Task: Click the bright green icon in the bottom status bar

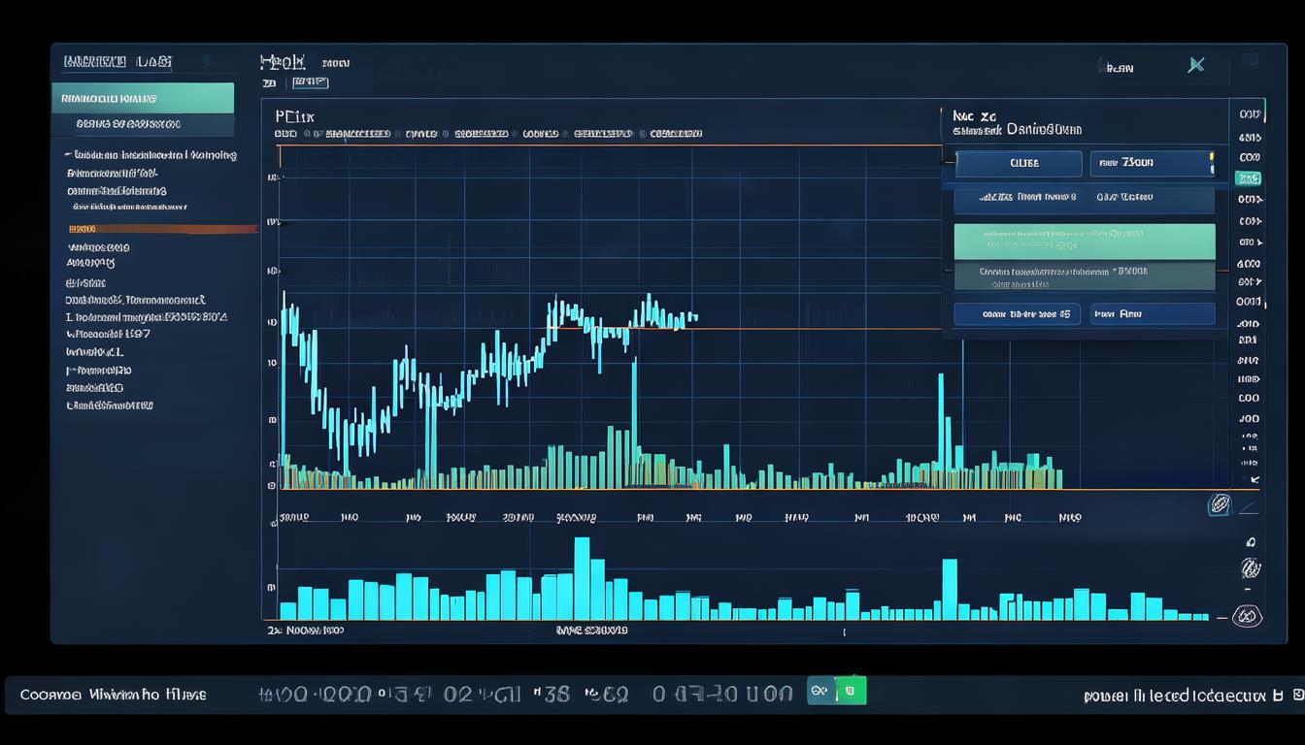Action: point(851,691)
